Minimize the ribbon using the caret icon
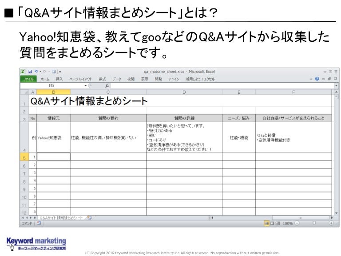 click(311, 79)
